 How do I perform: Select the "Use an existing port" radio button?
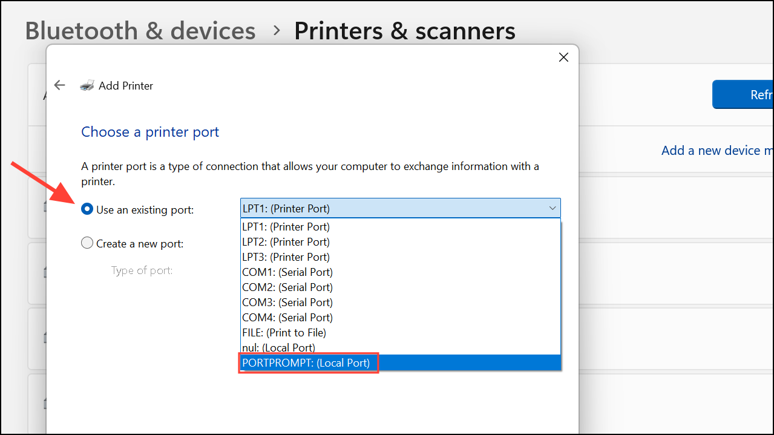(x=87, y=209)
